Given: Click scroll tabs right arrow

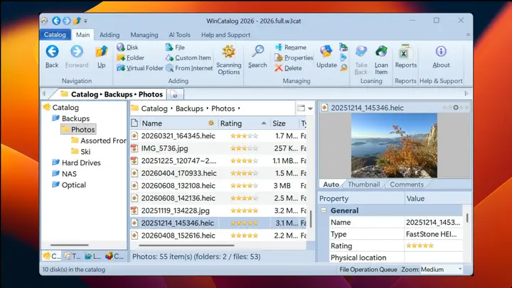Looking at the screenshot, I should pyautogui.click(x=466, y=94).
